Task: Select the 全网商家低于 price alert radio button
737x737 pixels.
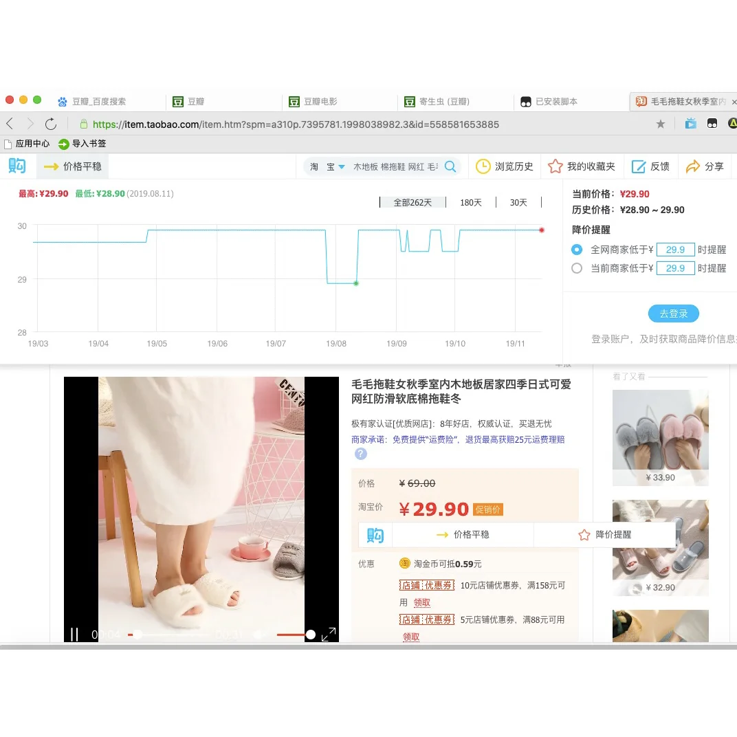Action: pyautogui.click(x=577, y=250)
